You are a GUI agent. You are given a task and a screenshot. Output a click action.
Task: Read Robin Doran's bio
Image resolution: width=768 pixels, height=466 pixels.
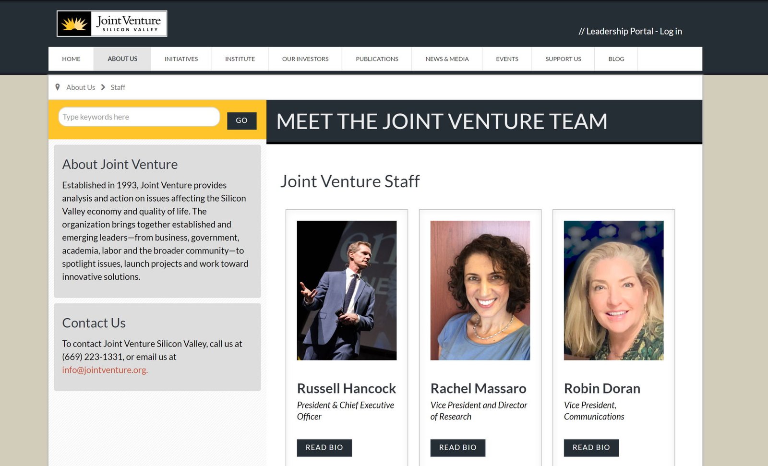591,448
